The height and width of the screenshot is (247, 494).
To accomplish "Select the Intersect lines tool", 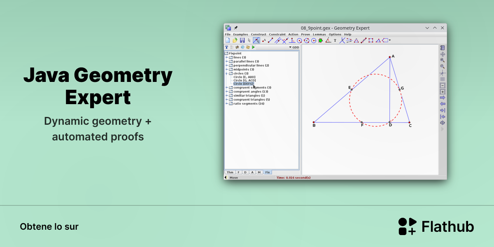I will (x=343, y=40).
